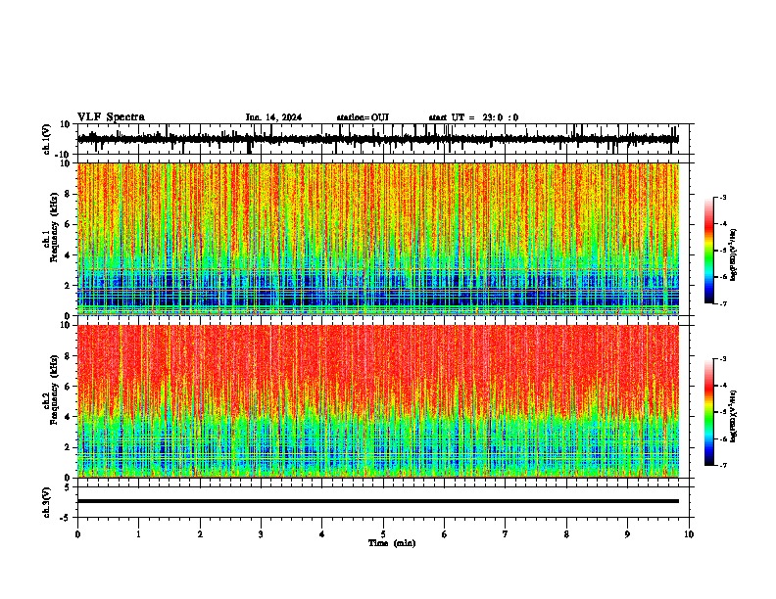Click the 'station=OUJ' header label
This screenshot has width=776, height=599.
coord(363,117)
